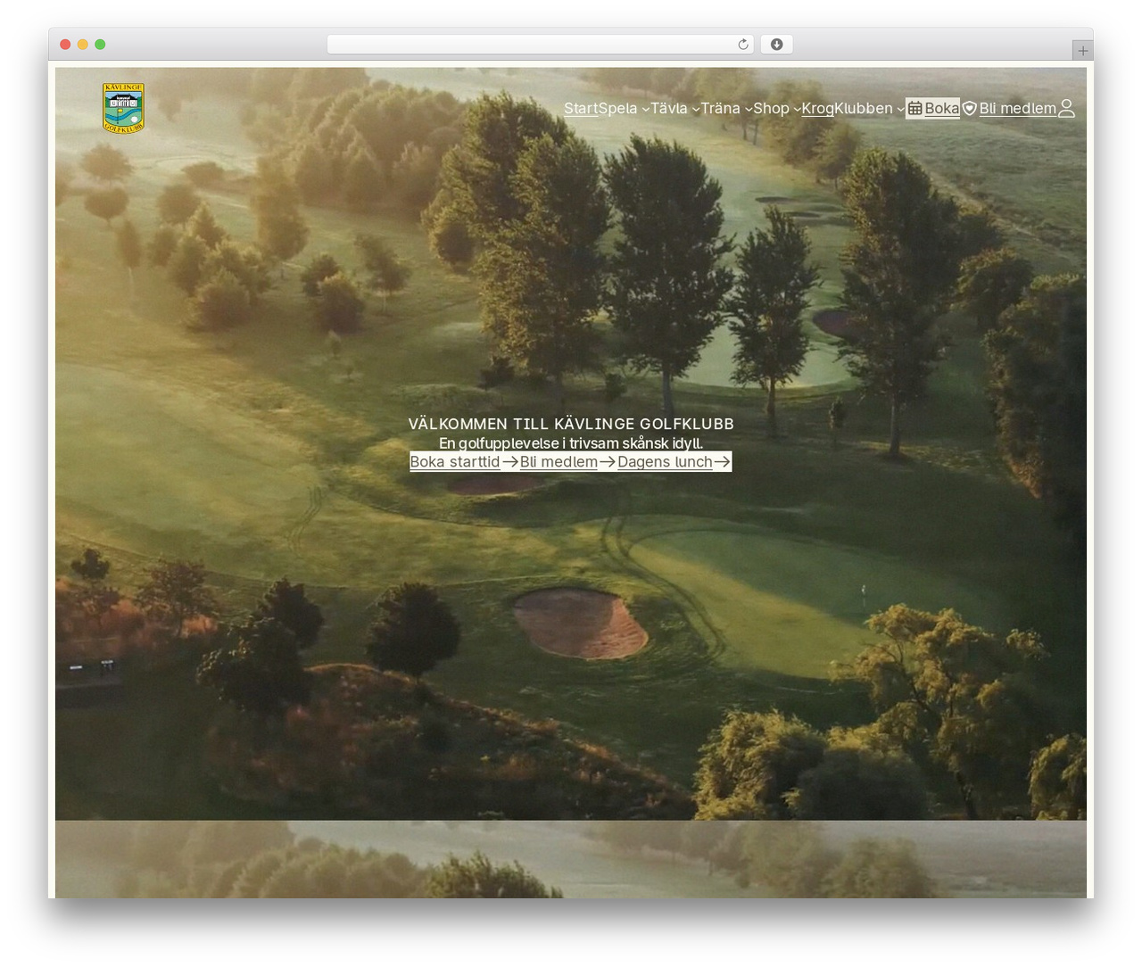Click the text "En golfupplevelse i trivsam skånsk idyll."
Viewport: 1142px width, 967px height.
point(571,443)
